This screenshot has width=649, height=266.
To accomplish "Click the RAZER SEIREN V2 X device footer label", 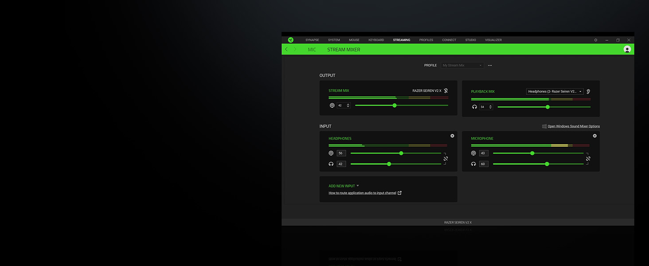I will click(x=458, y=222).
